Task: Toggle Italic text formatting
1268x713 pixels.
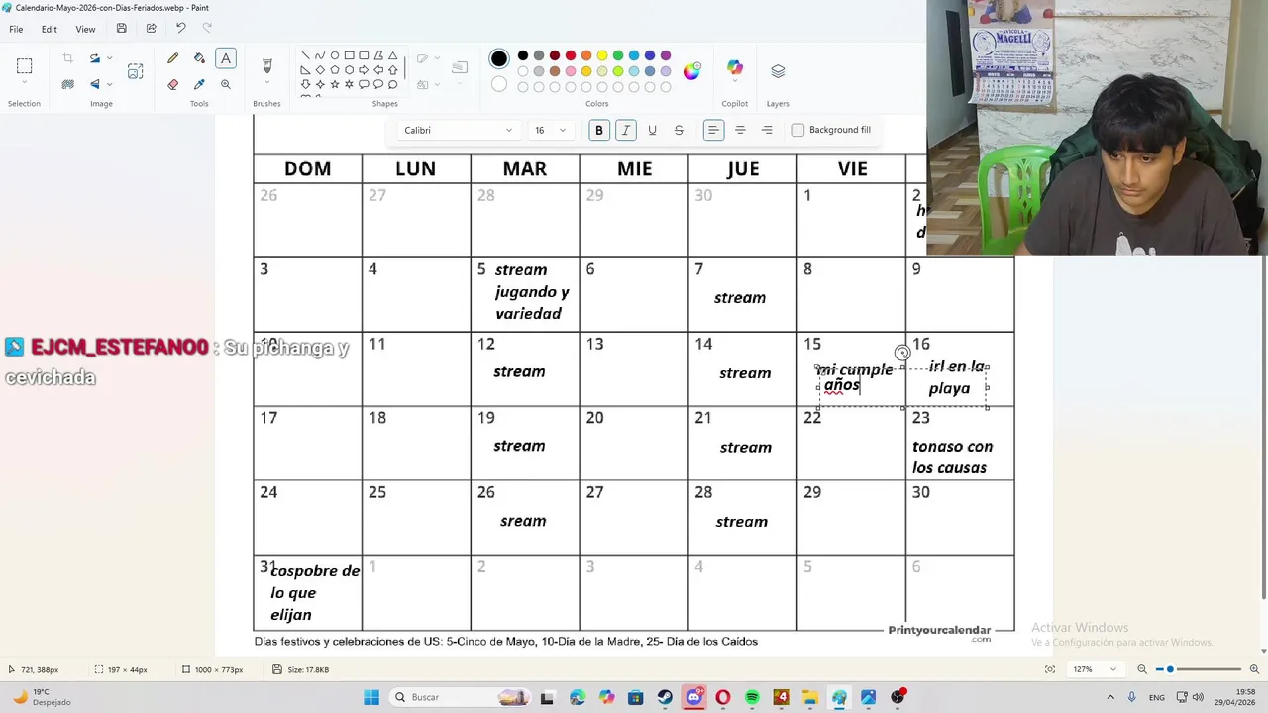Action: [625, 130]
